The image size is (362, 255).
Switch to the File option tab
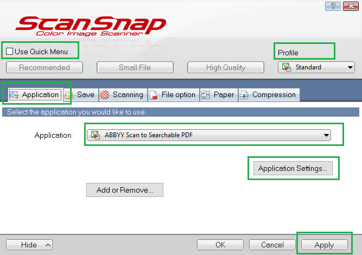pos(174,95)
